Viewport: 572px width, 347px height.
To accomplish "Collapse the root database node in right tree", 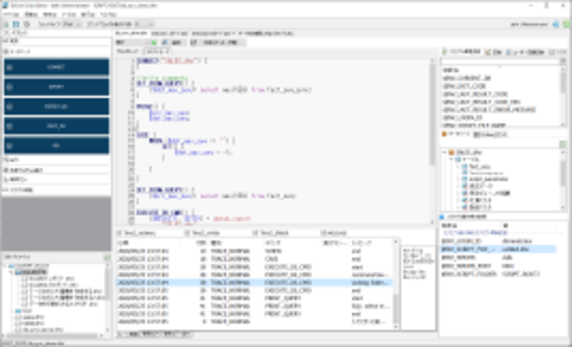I will [x=445, y=152].
